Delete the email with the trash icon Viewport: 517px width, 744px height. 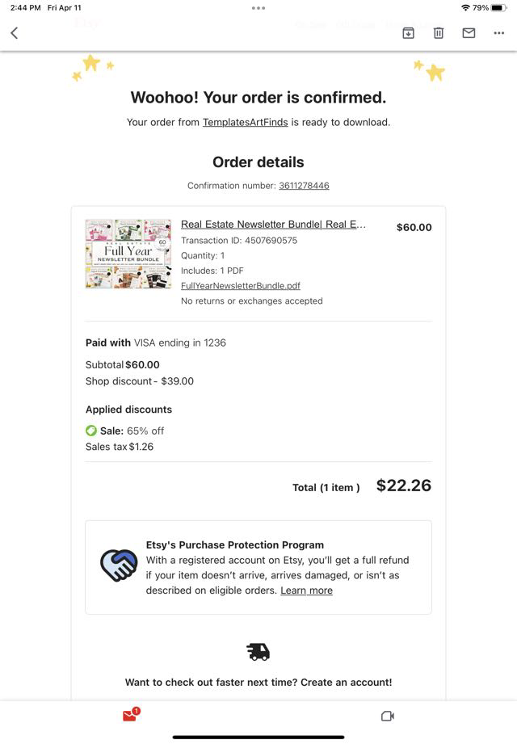[x=439, y=33]
